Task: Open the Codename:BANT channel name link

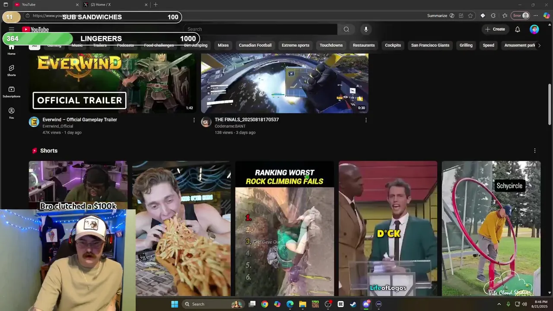Action: pos(230,126)
